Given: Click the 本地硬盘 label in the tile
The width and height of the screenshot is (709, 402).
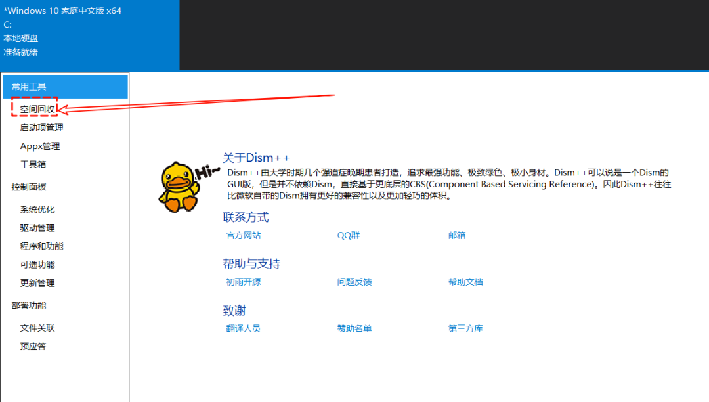Looking at the screenshot, I should 21,39.
